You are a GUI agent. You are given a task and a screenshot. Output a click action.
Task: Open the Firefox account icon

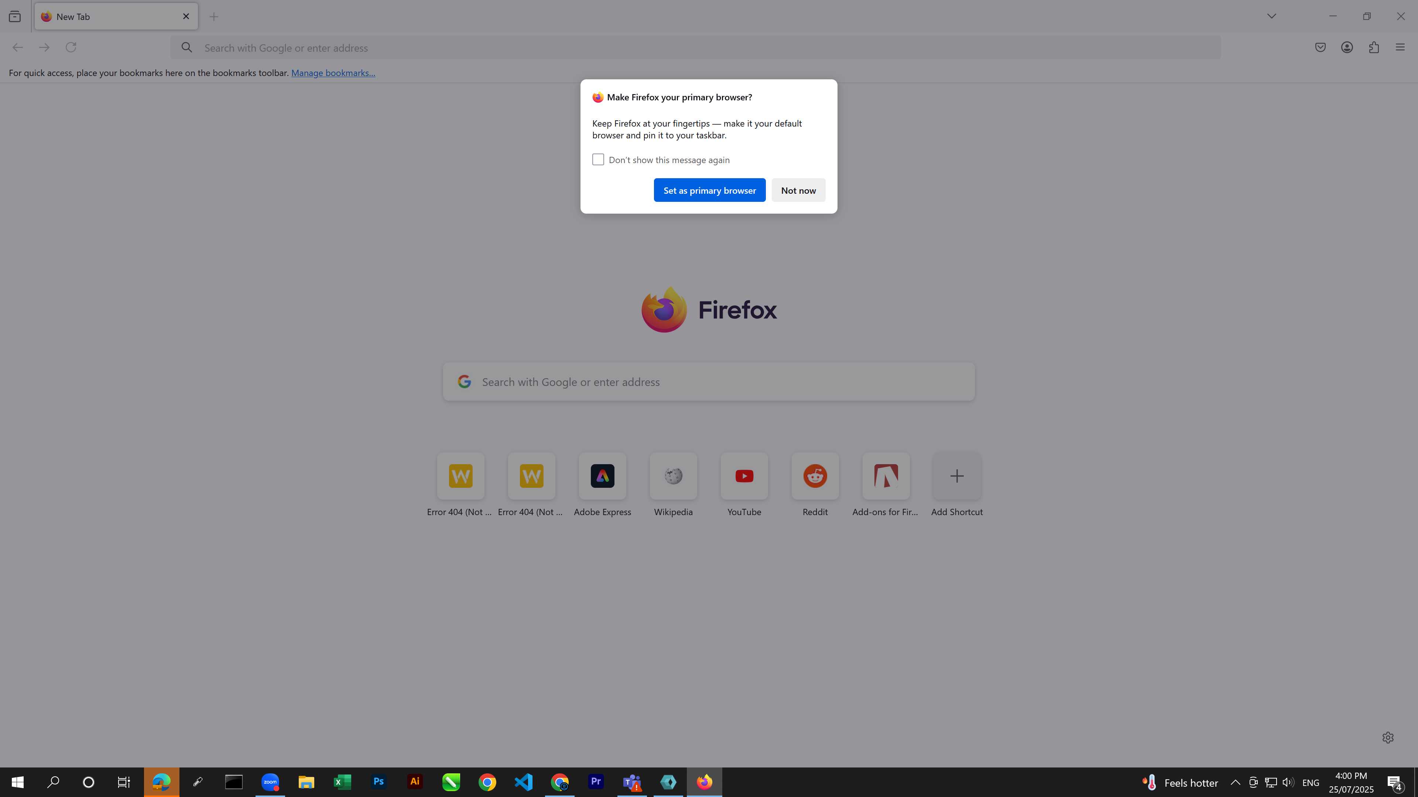click(1347, 47)
